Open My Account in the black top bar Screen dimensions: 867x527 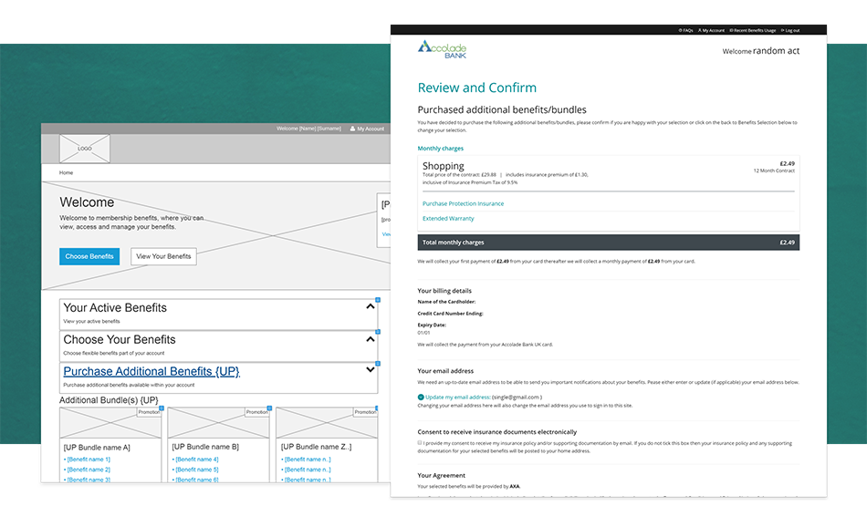click(x=711, y=30)
